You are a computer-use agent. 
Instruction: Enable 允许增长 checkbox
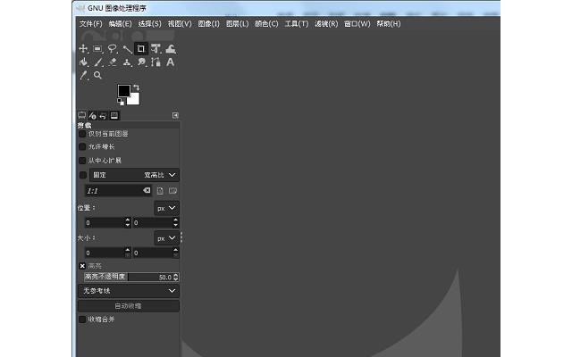click(x=82, y=146)
